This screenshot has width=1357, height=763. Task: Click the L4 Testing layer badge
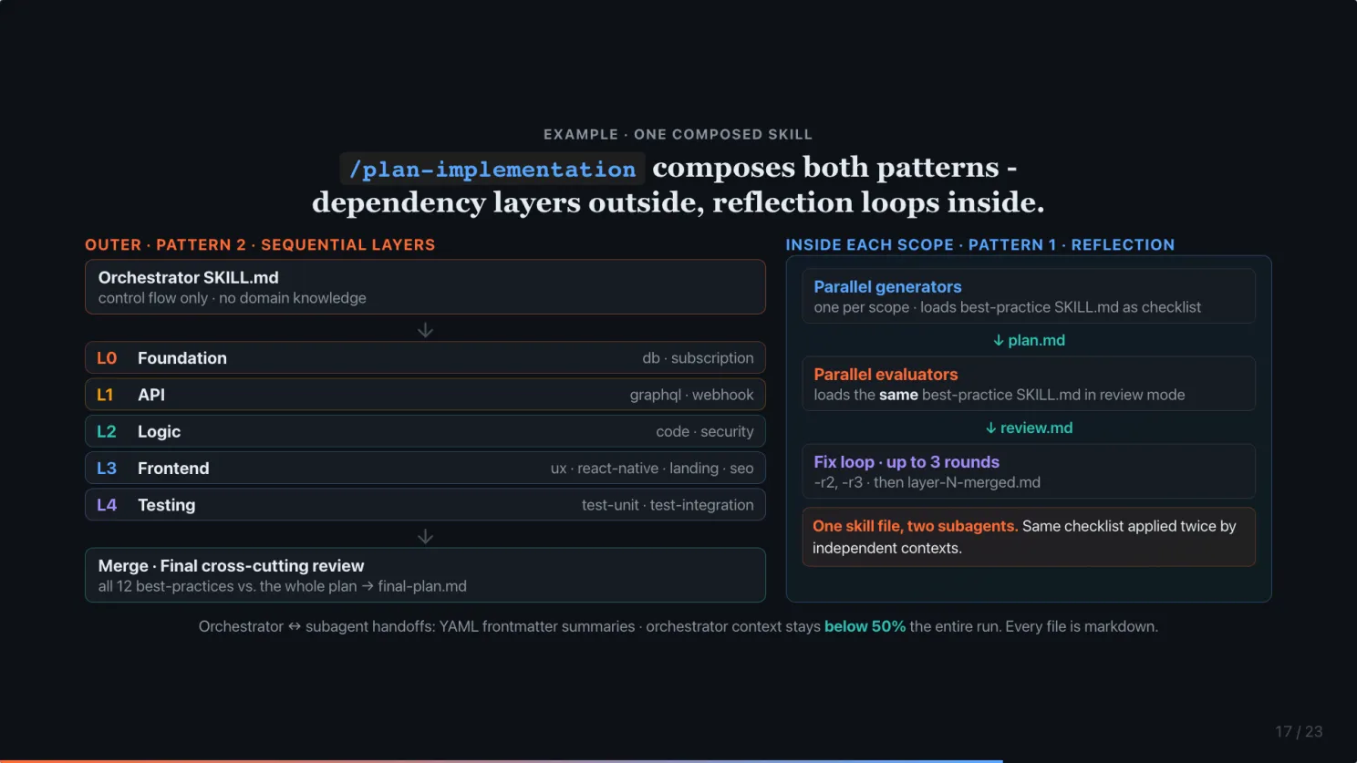coord(107,504)
